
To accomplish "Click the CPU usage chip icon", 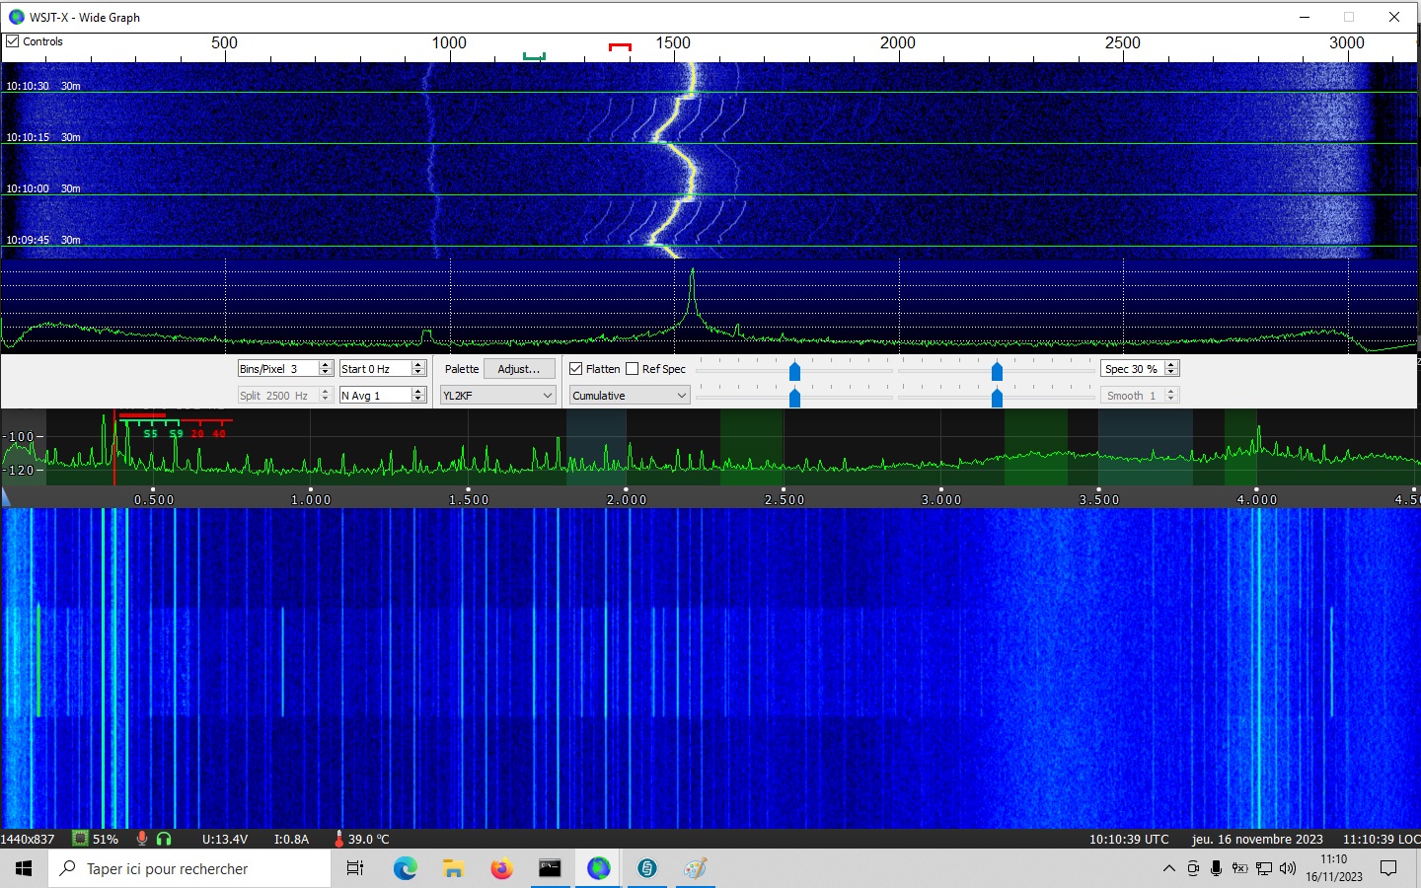I will click(x=80, y=839).
